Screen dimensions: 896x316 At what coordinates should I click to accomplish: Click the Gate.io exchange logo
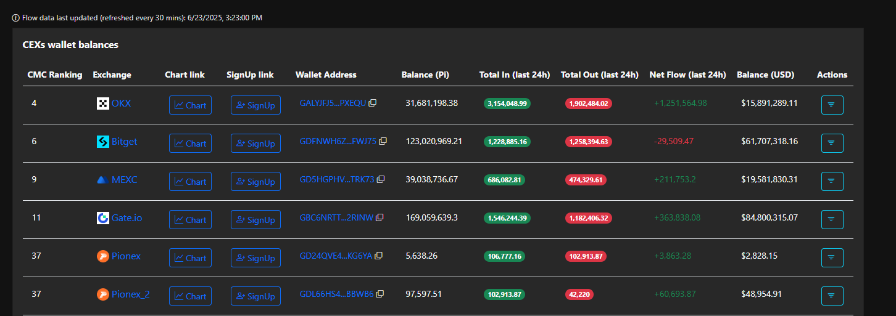[103, 218]
